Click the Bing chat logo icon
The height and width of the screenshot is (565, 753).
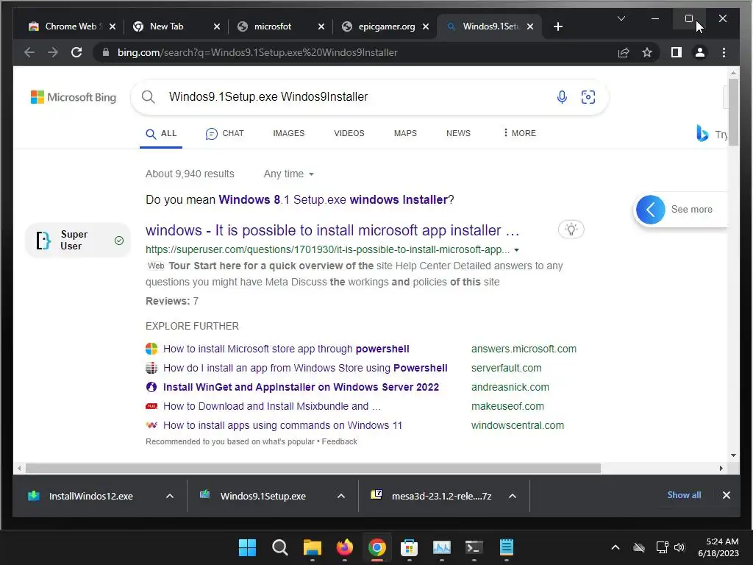pyautogui.click(x=702, y=133)
